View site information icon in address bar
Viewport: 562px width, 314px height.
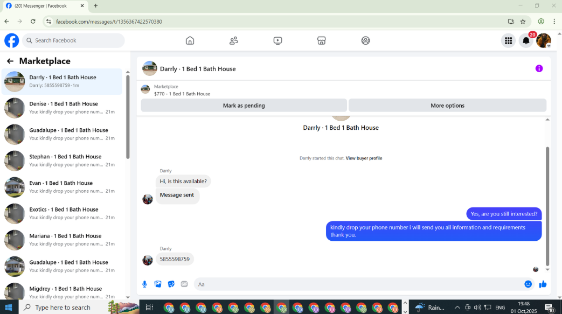(x=48, y=22)
